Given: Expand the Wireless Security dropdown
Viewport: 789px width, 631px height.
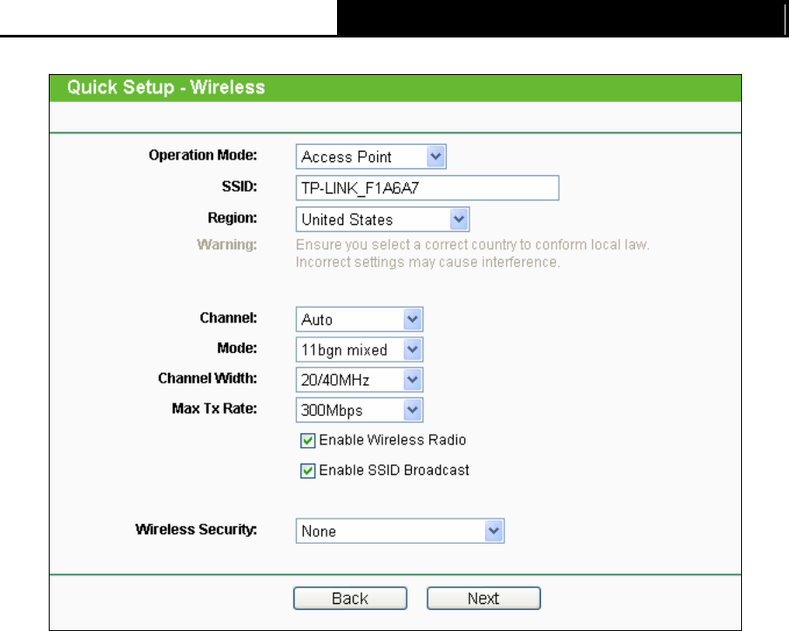Looking at the screenshot, I should pos(400,531).
